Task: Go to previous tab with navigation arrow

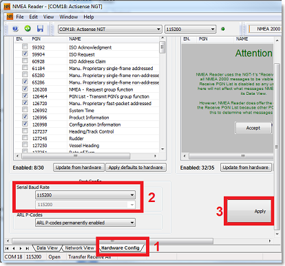Action: (14, 248)
